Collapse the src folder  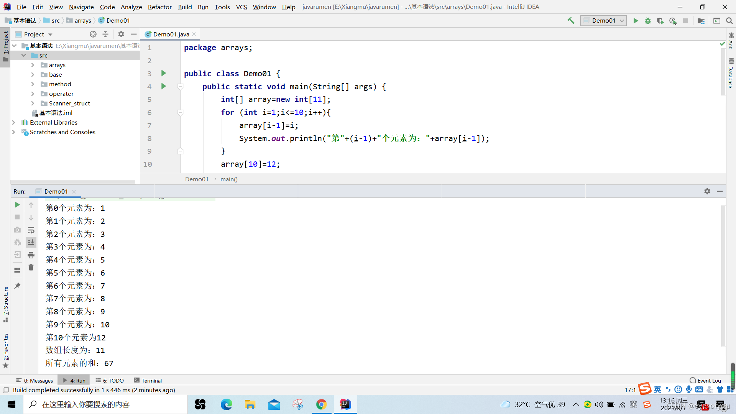click(x=23, y=55)
